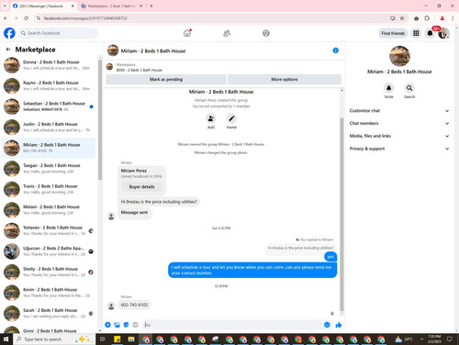Click the large Miriam group photo in right panel
459x345 pixels.
tap(399, 56)
